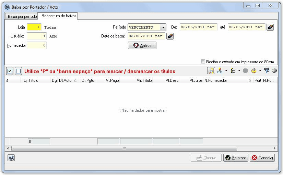The image size is (283, 175).
Task: Click the Cancelar button
Action: coord(262,158)
